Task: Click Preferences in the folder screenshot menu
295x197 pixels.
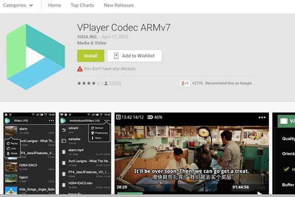Action: [99, 133]
